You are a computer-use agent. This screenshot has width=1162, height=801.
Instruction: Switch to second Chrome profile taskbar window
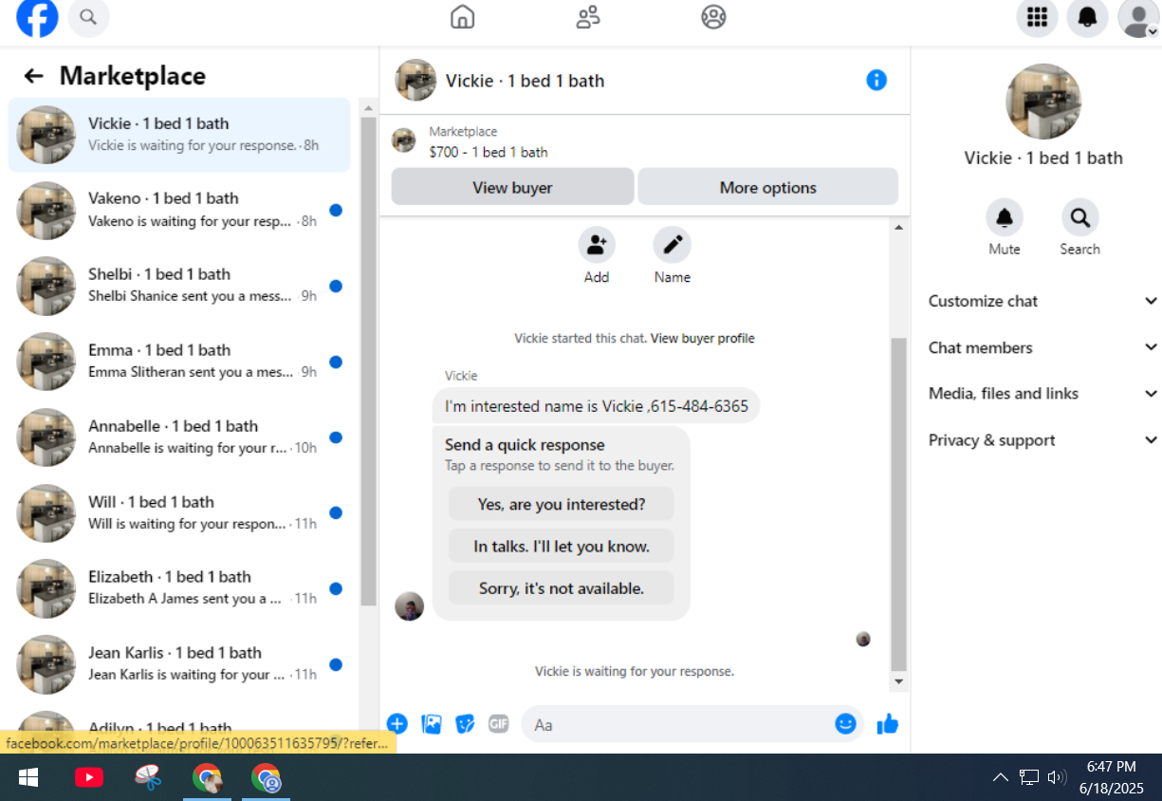267,778
